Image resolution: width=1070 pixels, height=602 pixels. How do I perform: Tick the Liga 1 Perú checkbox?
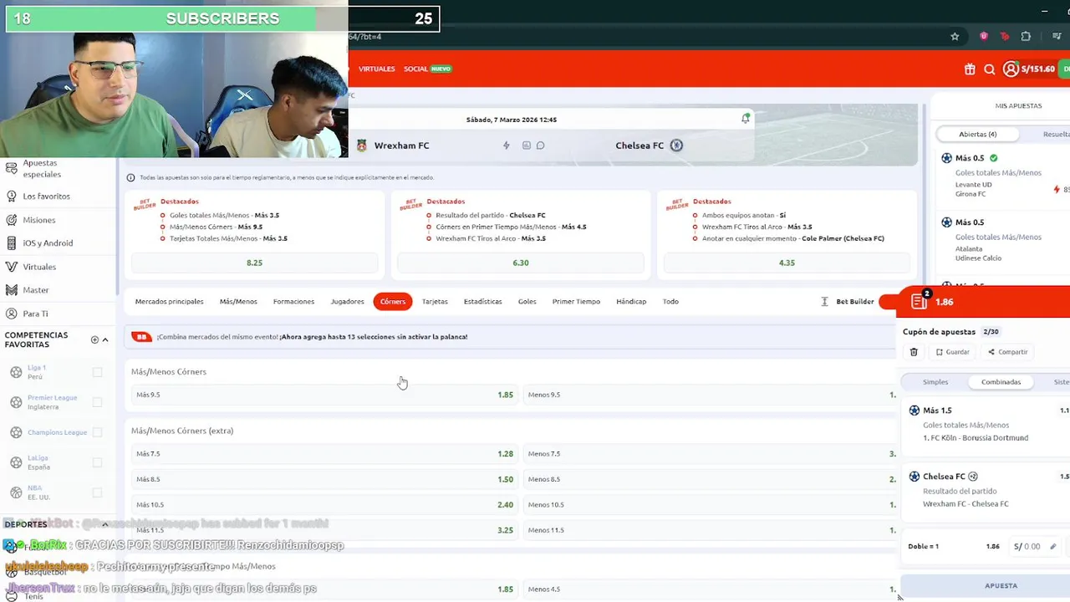[x=97, y=372]
